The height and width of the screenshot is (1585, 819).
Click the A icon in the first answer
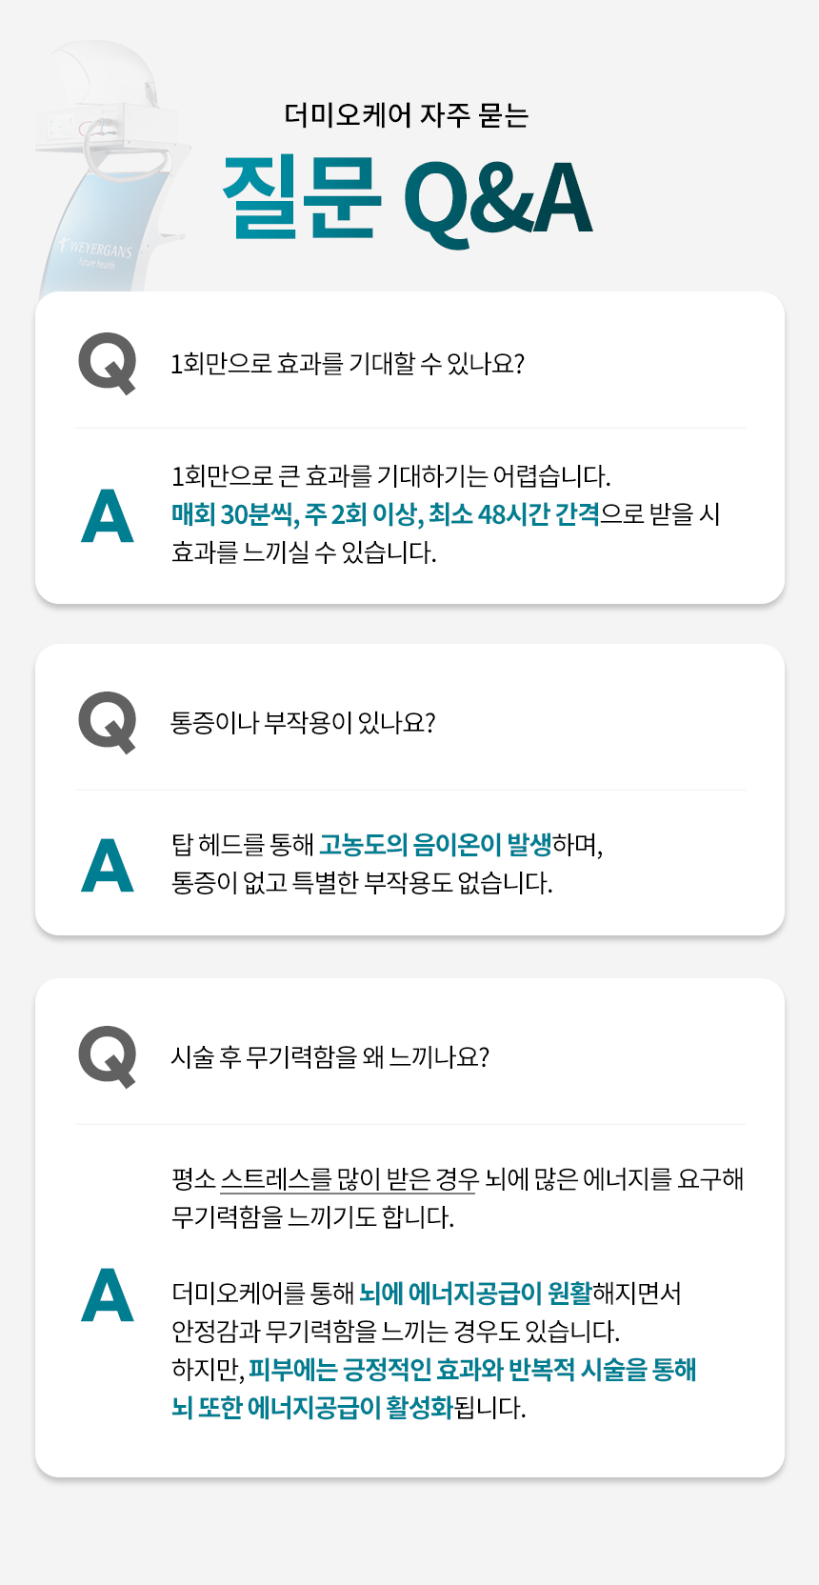click(x=108, y=515)
